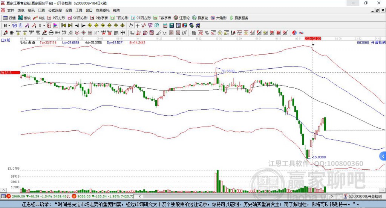
Task: Click Shanghai index 2969.09 status entry
Action: pos(38,196)
